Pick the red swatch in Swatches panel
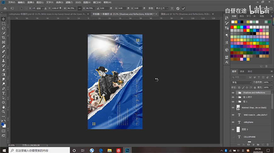The image size is (274, 153). (x=232, y=27)
